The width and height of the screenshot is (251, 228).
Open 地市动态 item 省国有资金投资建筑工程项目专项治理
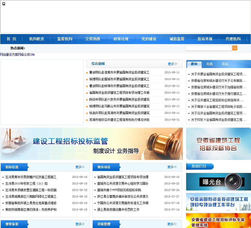point(123,177)
